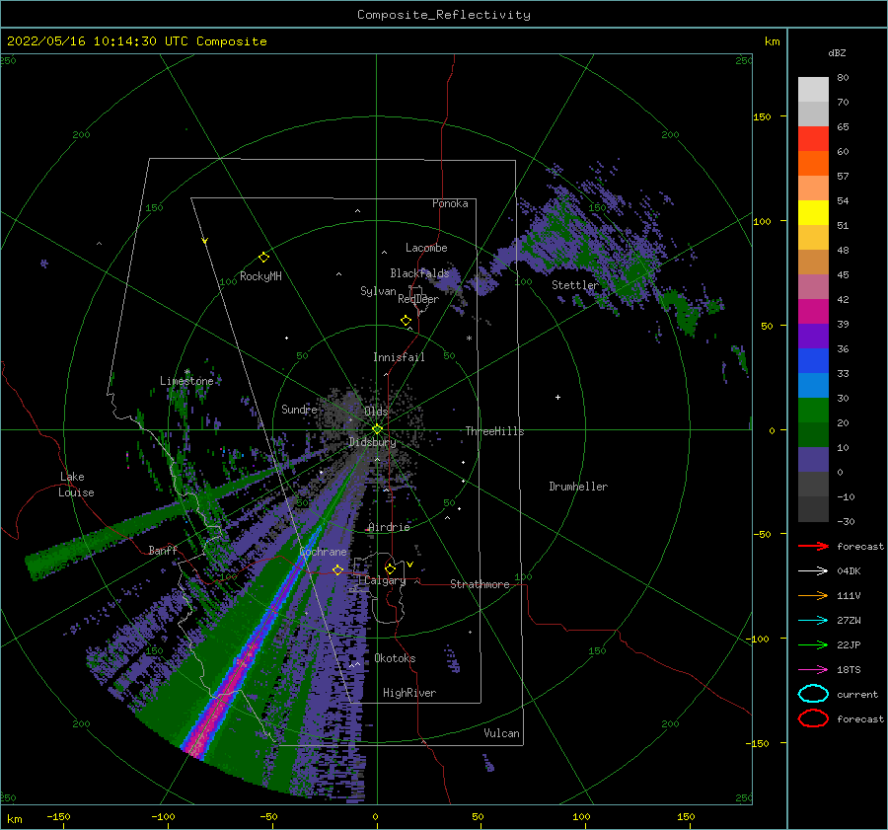Click the white plus marker west of Drumheller
This screenshot has width=888, height=830.
point(557,397)
